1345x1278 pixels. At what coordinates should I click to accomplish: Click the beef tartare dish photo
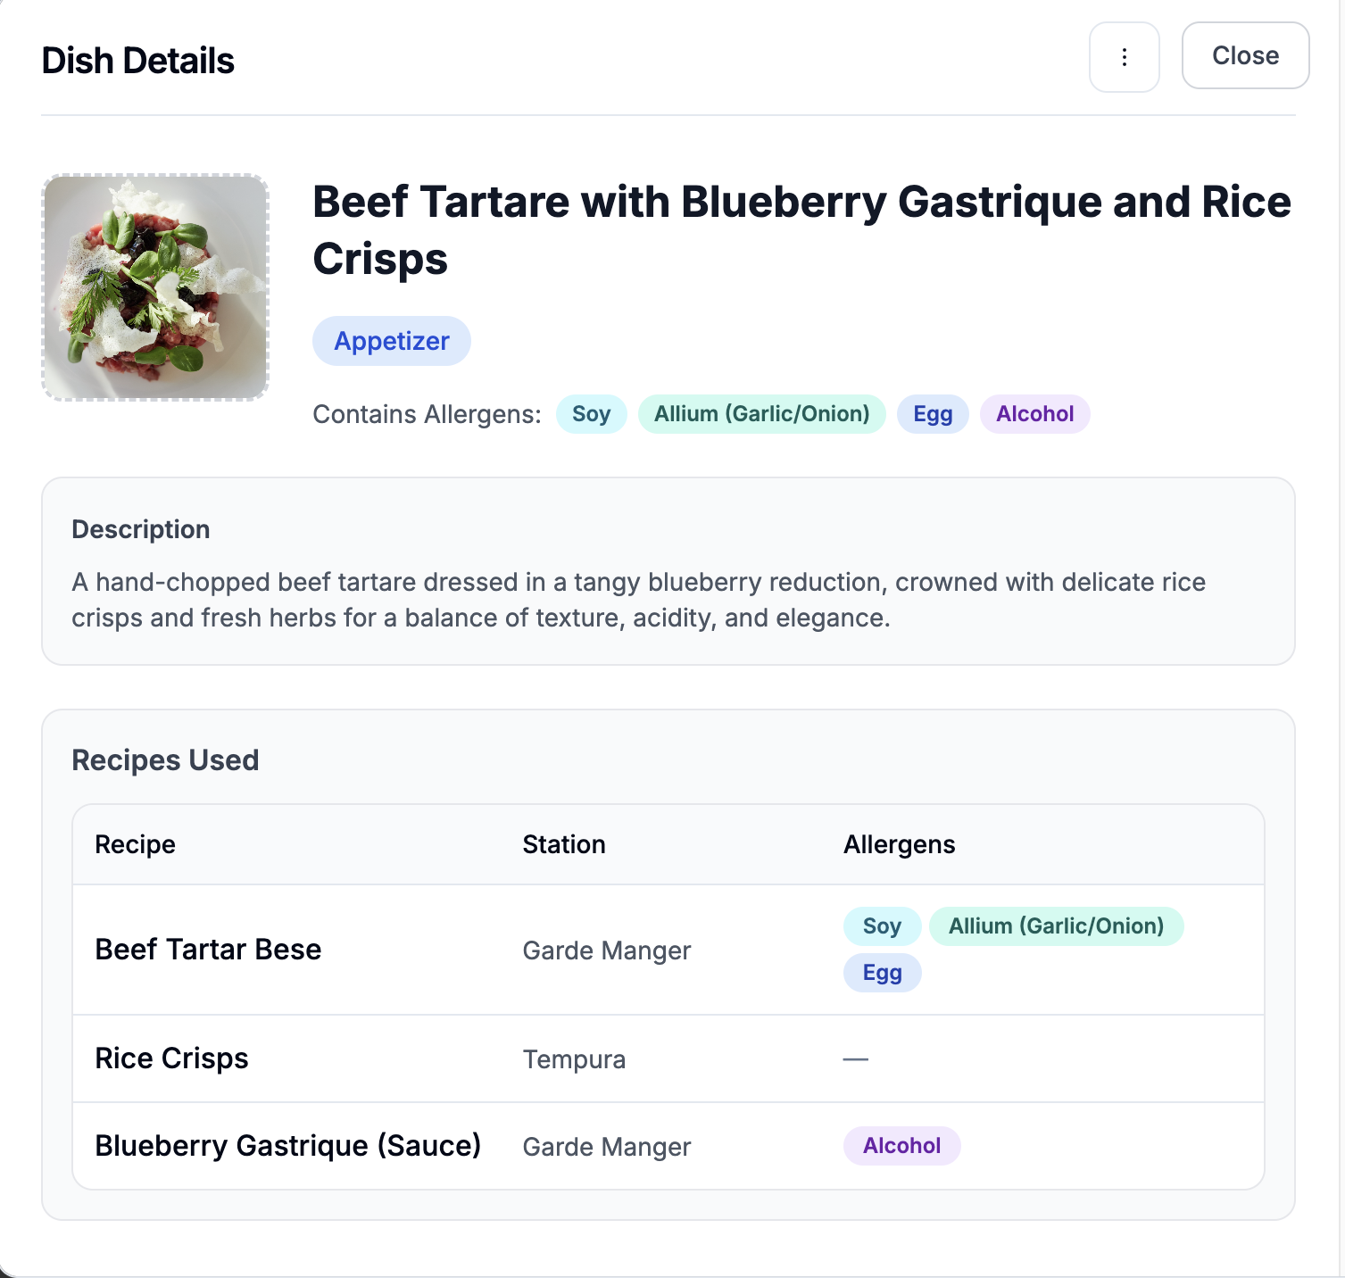point(155,287)
